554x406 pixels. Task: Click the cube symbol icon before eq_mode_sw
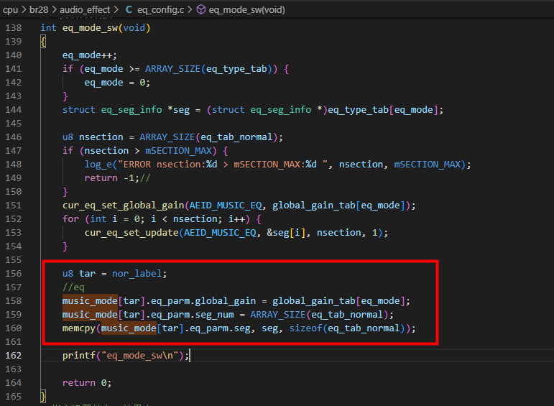click(200, 9)
